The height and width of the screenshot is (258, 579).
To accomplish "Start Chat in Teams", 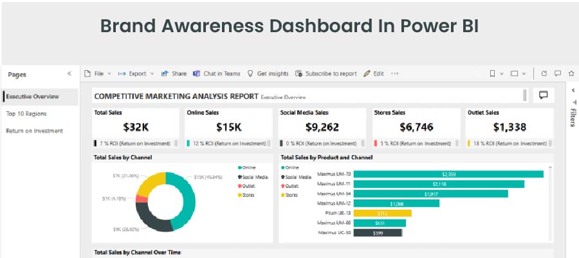I will 216,74.
